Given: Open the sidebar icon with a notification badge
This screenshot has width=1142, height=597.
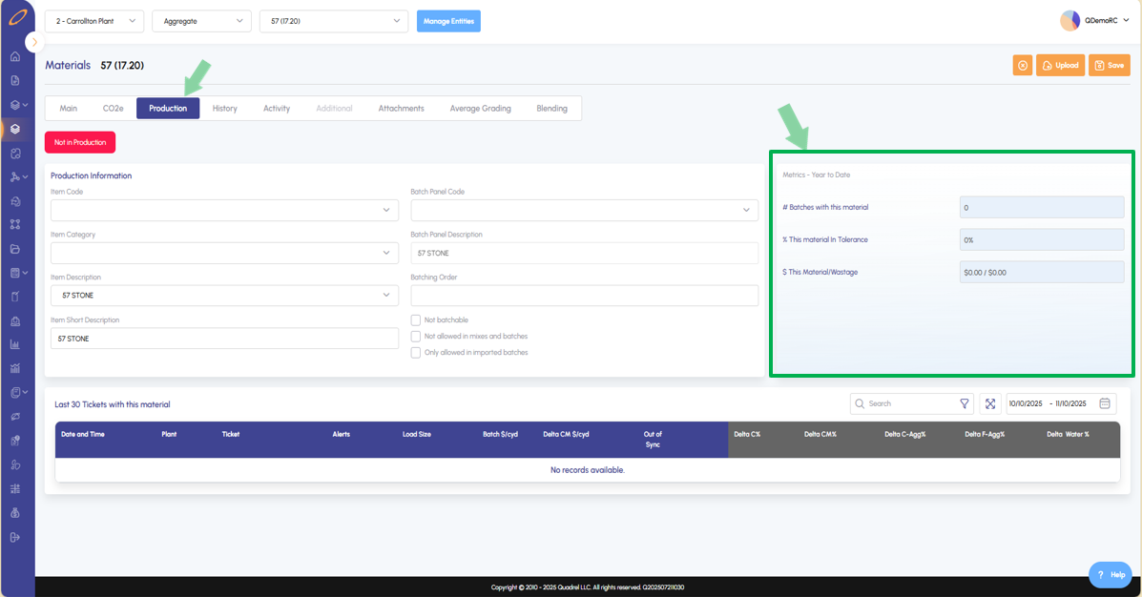Looking at the screenshot, I should (15, 441).
